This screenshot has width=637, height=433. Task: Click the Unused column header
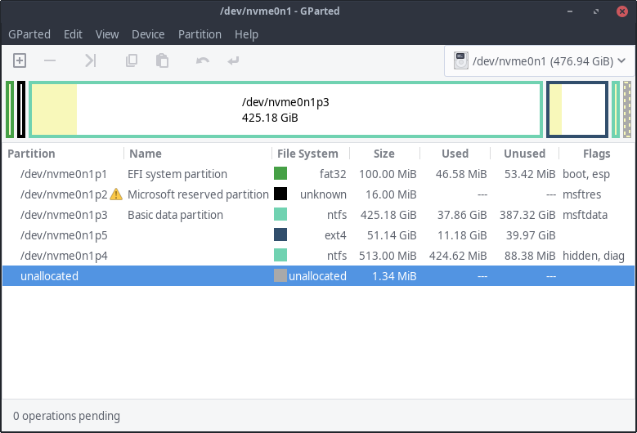524,154
